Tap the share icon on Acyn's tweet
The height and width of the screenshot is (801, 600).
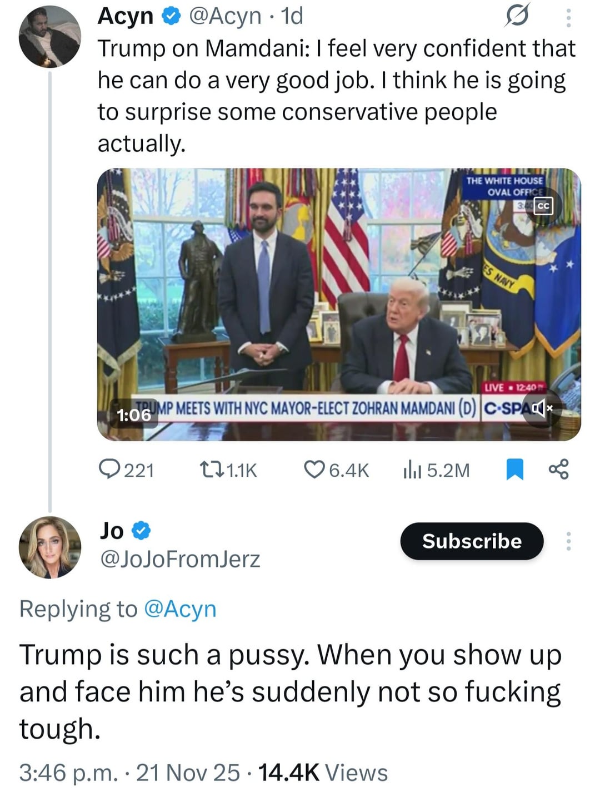pos(558,469)
